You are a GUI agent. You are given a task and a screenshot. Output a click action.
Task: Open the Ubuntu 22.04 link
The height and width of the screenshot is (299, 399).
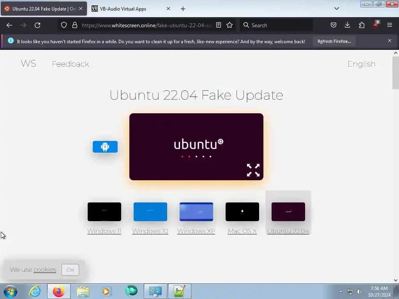[x=288, y=231]
